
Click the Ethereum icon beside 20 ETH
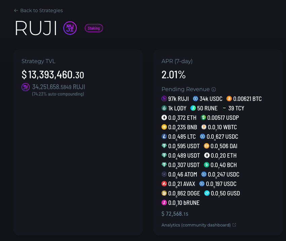click(x=207, y=155)
